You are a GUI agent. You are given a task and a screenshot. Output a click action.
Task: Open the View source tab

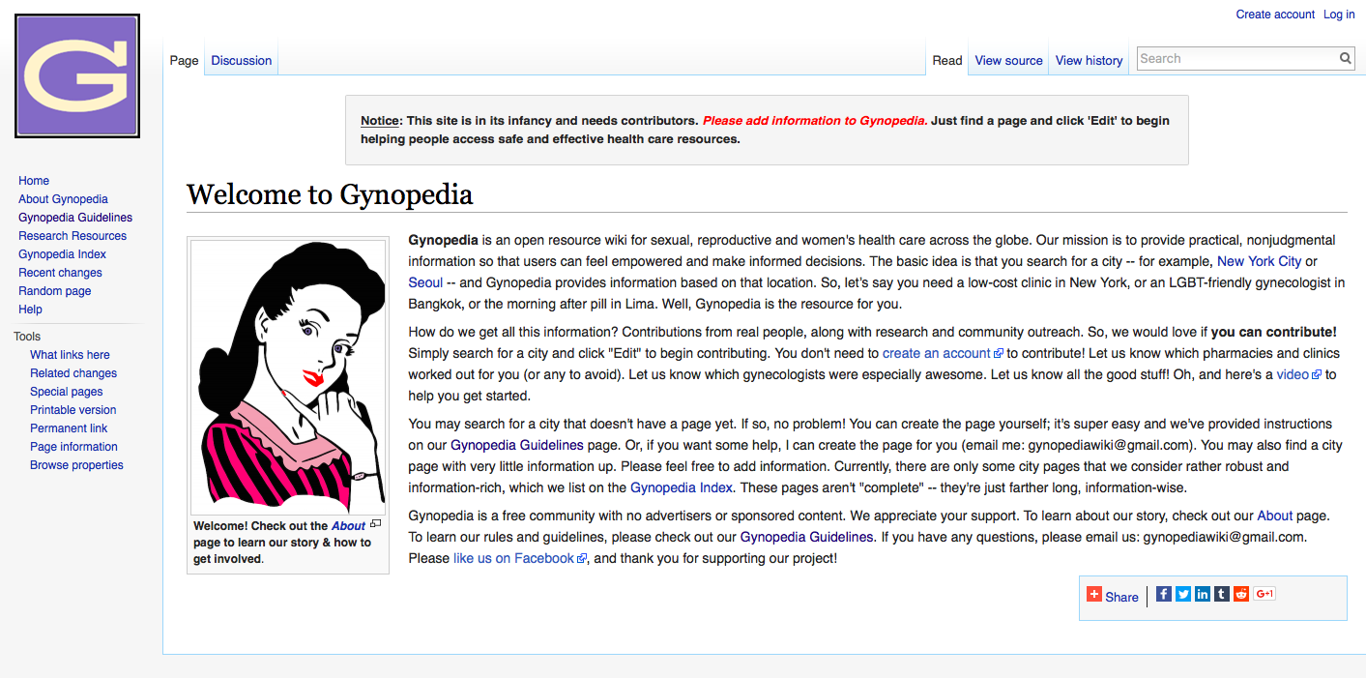[x=1008, y=60]
